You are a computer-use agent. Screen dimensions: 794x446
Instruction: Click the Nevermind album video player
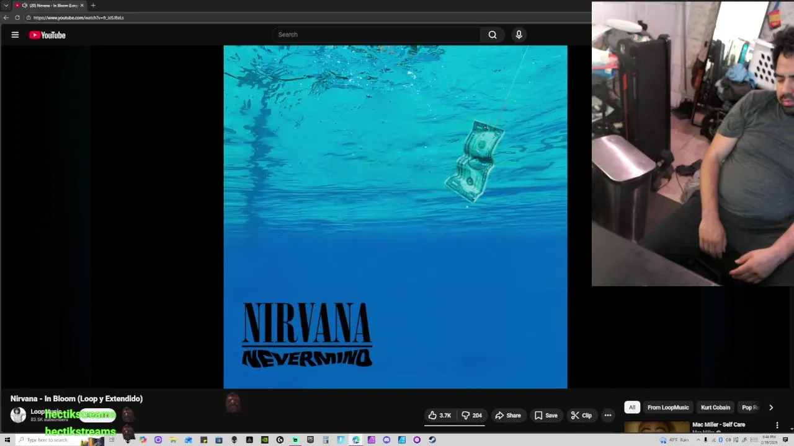point(395,217)
